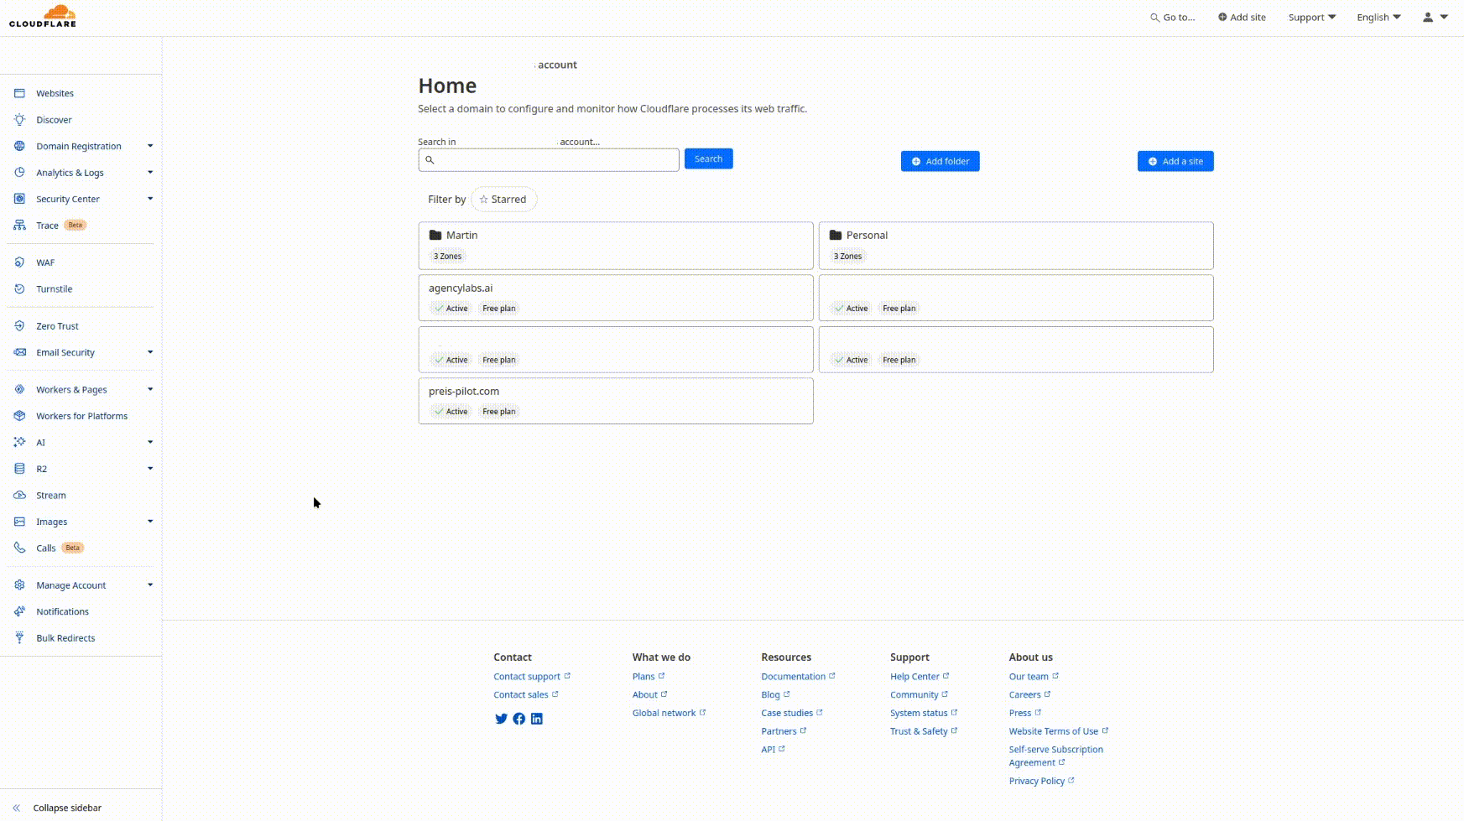
Task: Switch to the Discover section
Action: (55, 119)
